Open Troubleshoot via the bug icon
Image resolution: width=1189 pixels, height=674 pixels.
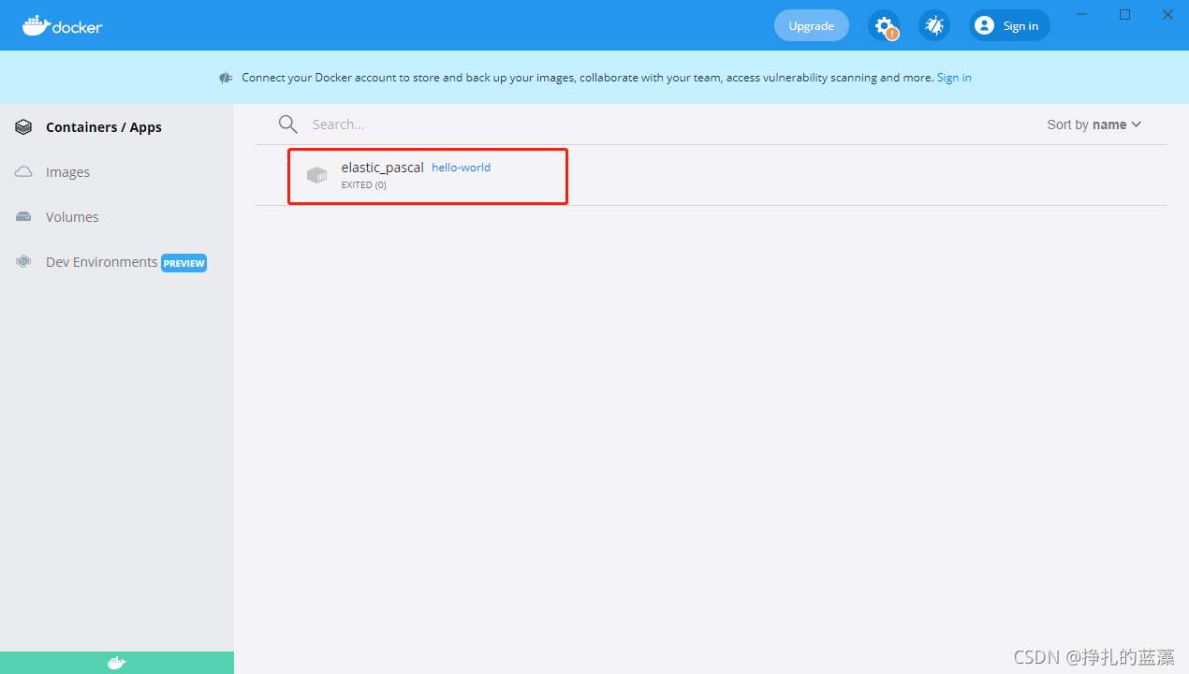tap(934, 25)
